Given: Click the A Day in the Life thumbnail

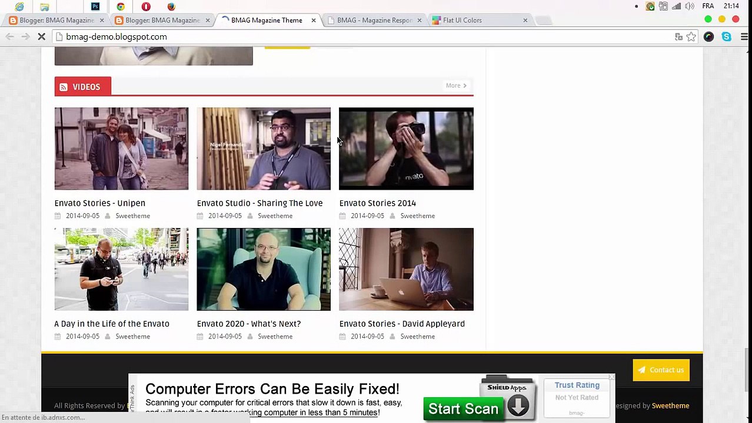Looking at the screenshot, I should click(x=121, y=269).
